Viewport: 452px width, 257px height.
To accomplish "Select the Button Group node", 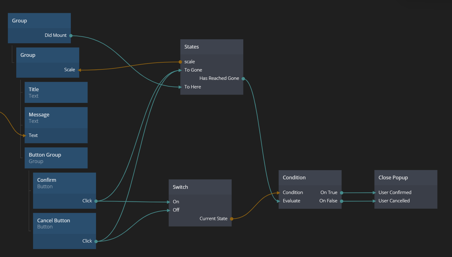I will click(56, 158).
